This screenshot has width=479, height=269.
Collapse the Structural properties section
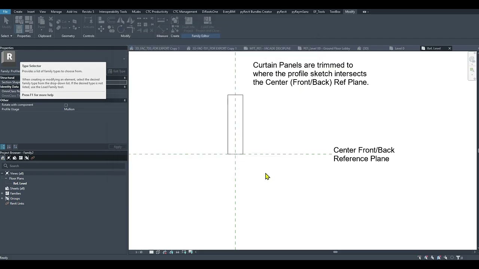[125, 78]
